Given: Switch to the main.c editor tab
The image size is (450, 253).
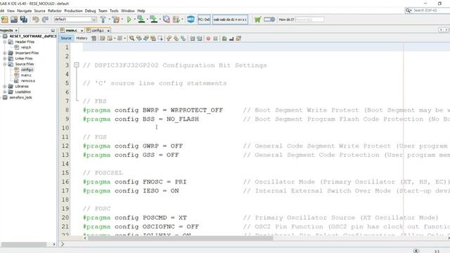Looking at the screenshot, I should tap(71, 30).
